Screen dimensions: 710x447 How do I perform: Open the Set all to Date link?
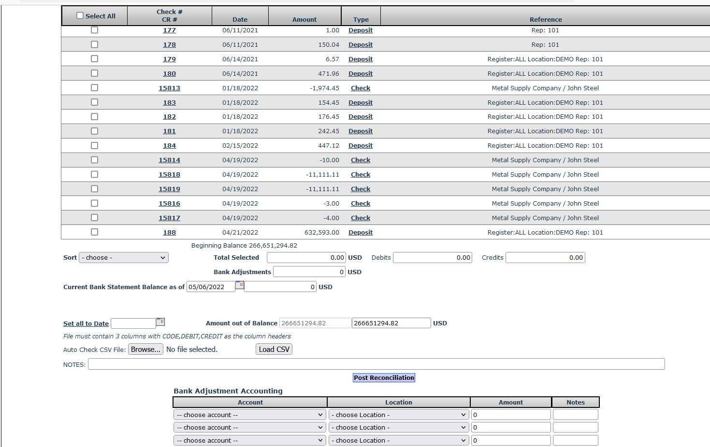(x=86, y=324)
